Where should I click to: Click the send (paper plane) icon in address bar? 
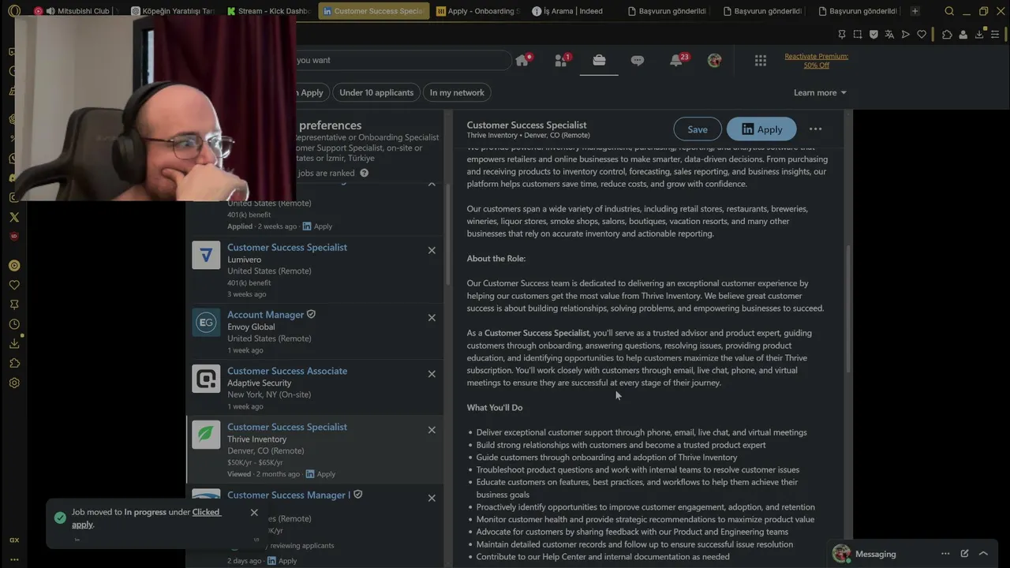point(905,35)
